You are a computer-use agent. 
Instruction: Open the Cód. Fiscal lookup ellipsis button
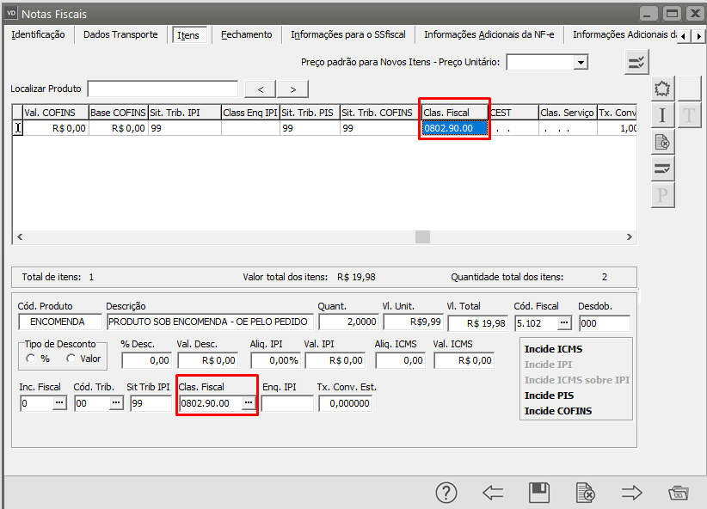(x=563, y=322)
